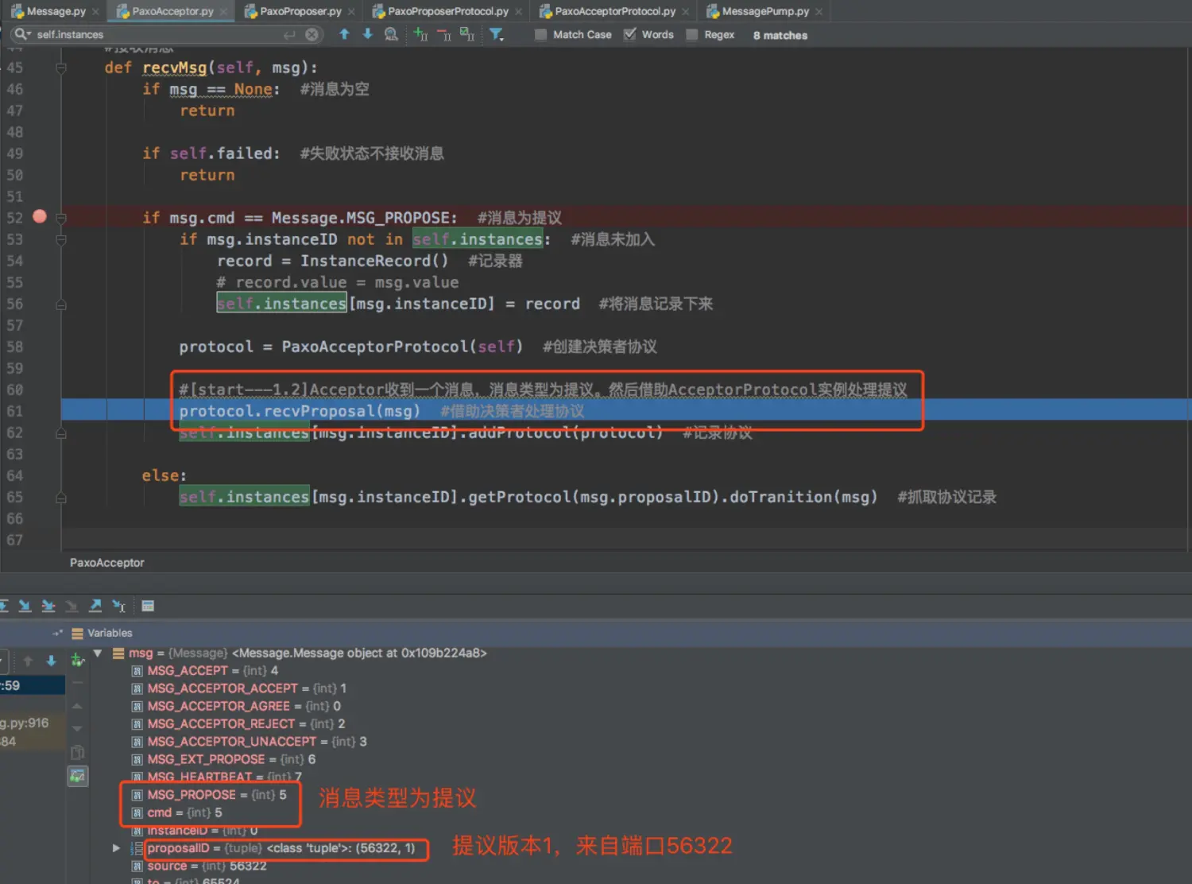Select the source = 56322 variable row
This screenshot has height=884, width=1192.
(x=199, y=866)
